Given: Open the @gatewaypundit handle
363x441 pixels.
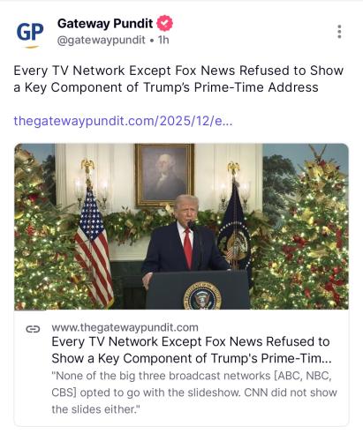Looking at the screenshot, I should [x=101, y=40].
